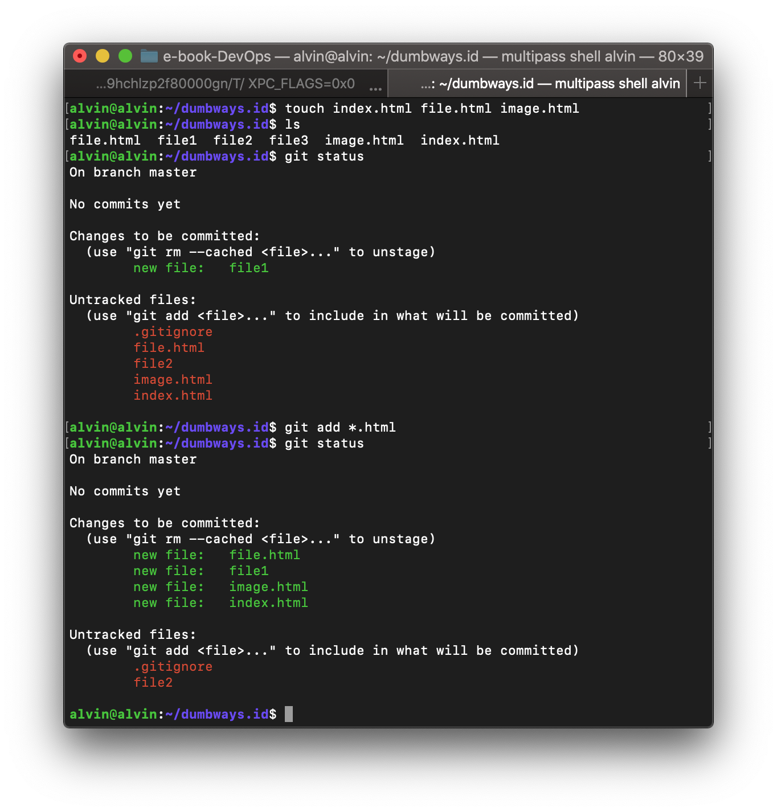Screen dimensions: 777x812
Task: Open a new tab with the plus button
Action: [x=700, y=83]
